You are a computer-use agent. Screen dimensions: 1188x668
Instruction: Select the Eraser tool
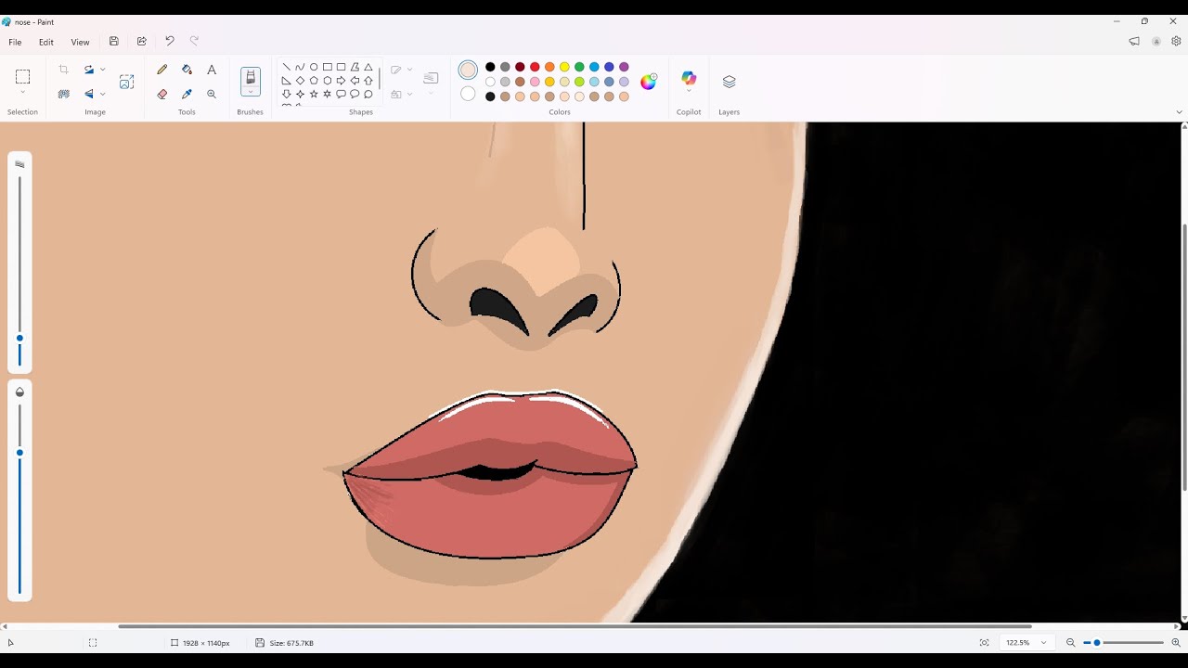click(162, 94)
